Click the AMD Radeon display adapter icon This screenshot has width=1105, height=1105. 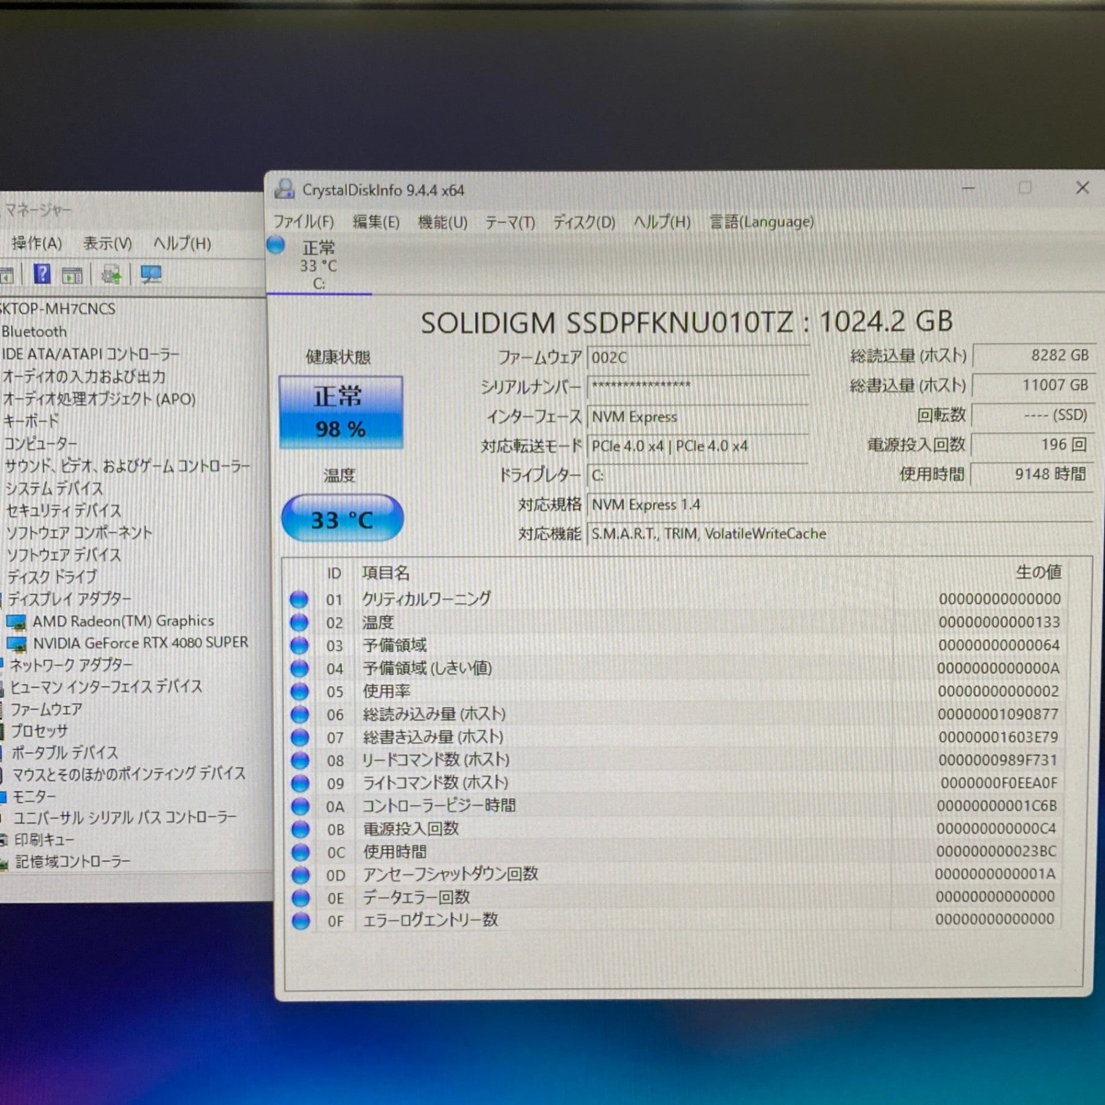click(x=17, y=622)
